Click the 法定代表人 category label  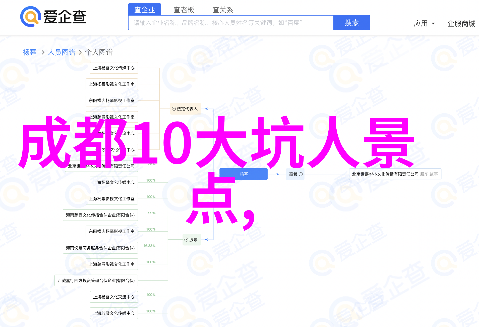click(187, 109)
